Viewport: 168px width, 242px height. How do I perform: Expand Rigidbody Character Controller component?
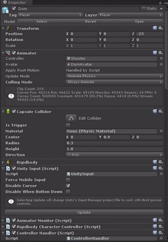pos(3,227)
